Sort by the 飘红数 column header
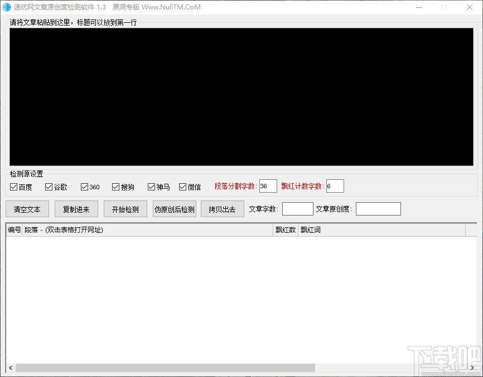483x377 pixels. pos(286,229)
